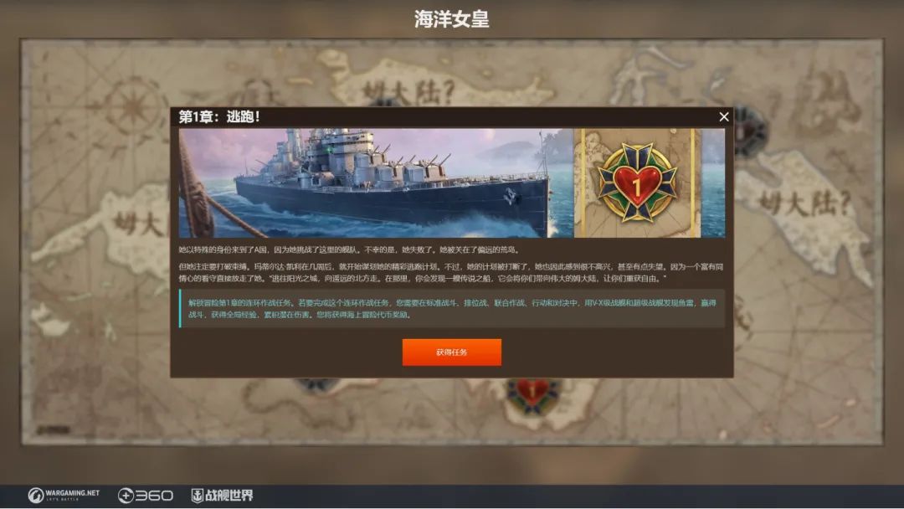Click the right-side 姆大陆? map label

pos(805,203)
